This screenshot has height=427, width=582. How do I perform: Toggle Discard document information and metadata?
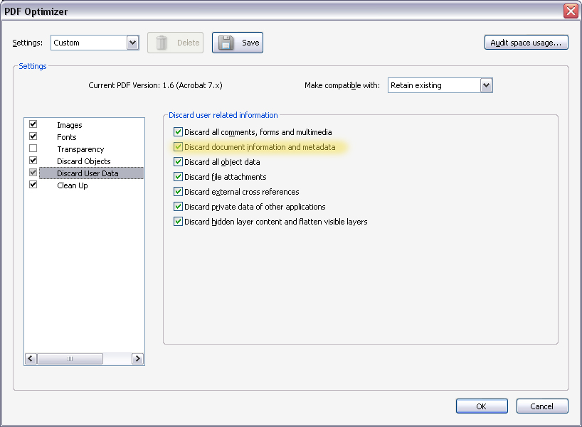(178, 147)
